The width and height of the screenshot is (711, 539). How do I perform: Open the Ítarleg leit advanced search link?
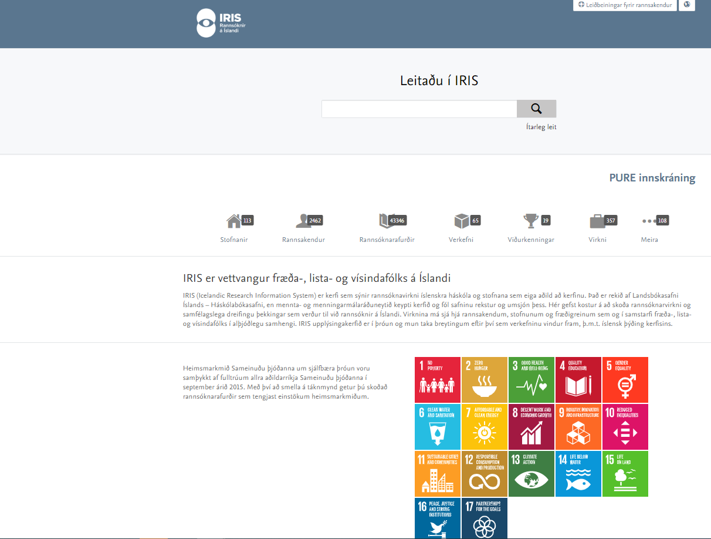pos(541,127)
